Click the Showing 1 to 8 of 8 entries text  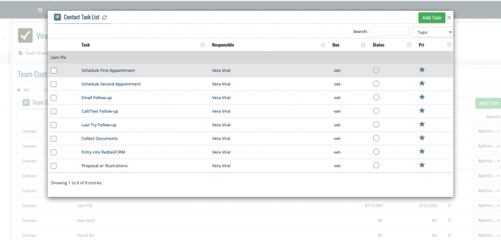pos(77,183)
